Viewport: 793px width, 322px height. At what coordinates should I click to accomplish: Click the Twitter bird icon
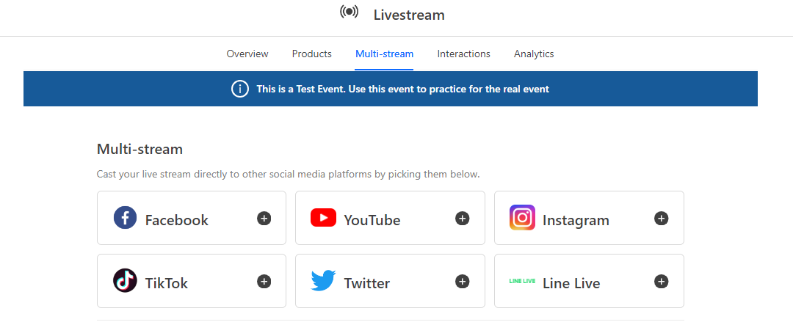324,280
